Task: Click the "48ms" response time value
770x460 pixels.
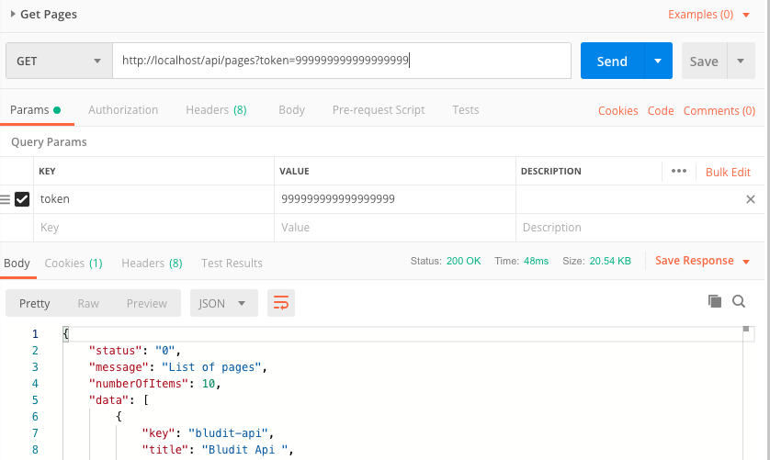Action: click(x=536, y=261)
